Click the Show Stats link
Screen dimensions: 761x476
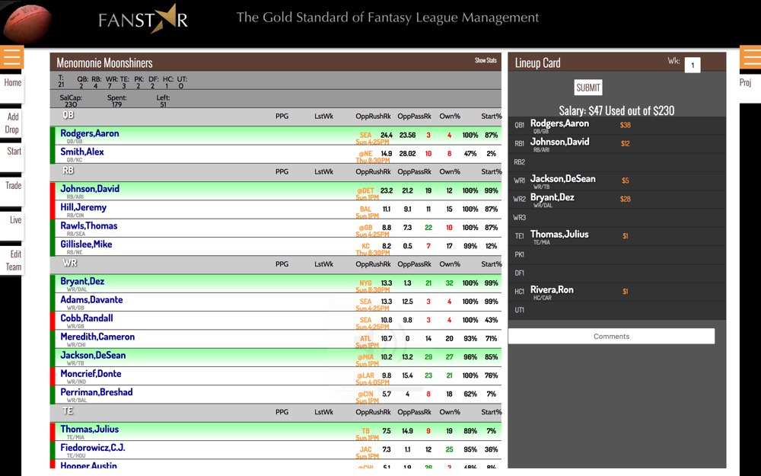coord(486,60)
